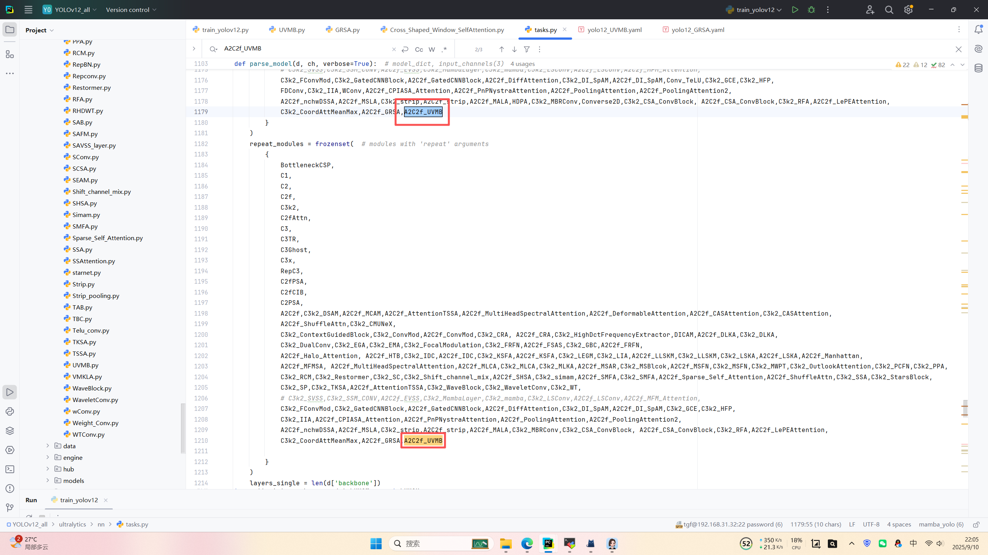988x555 pixels.
Task: Toggle Match Case option in search bar
Action: [419, 49]
